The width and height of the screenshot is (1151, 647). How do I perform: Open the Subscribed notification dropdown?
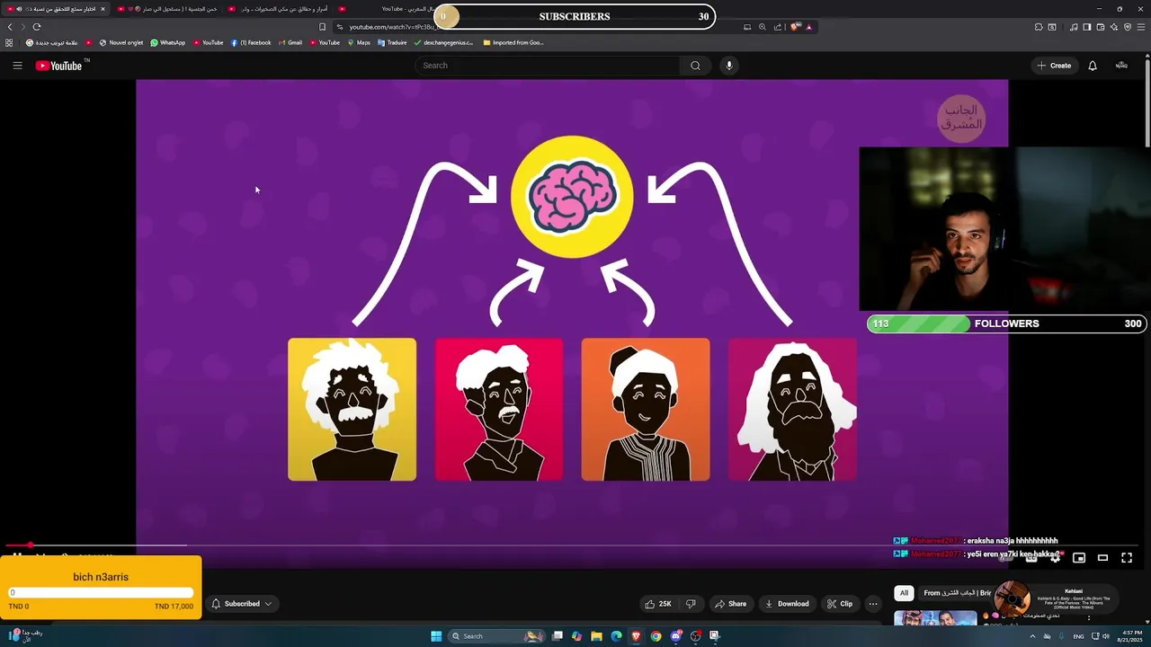pos(241,604)
